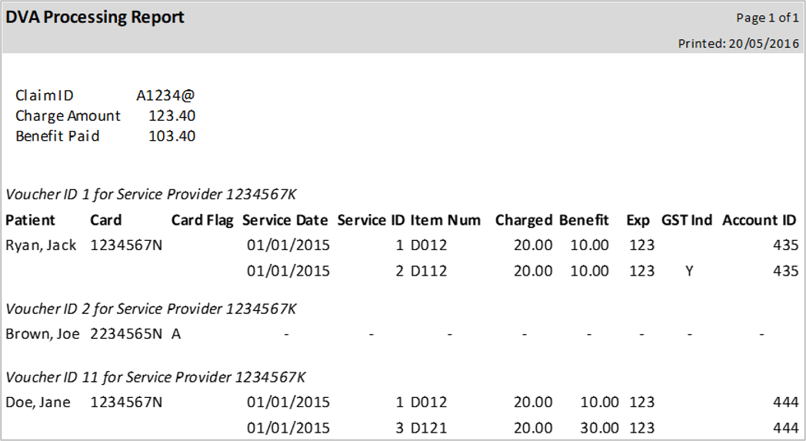The height and width of the screenshot is (441, 806).
Task: Click item number D112
Action: coord(428,271)
